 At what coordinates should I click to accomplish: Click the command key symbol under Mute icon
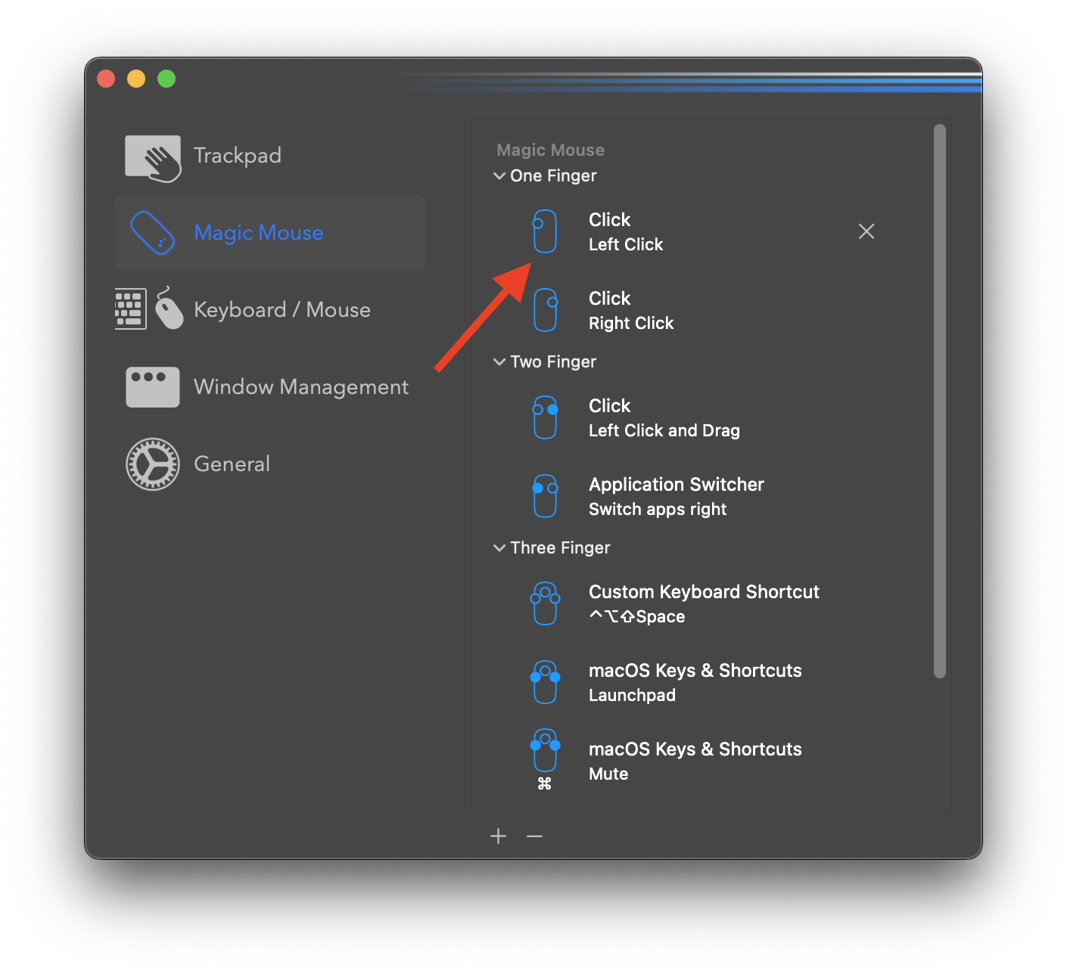click(544, 784)
